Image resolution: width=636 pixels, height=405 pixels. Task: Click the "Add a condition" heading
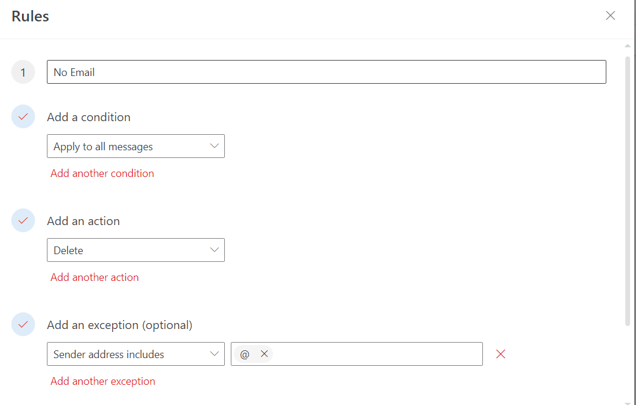[x=89, y=117]
